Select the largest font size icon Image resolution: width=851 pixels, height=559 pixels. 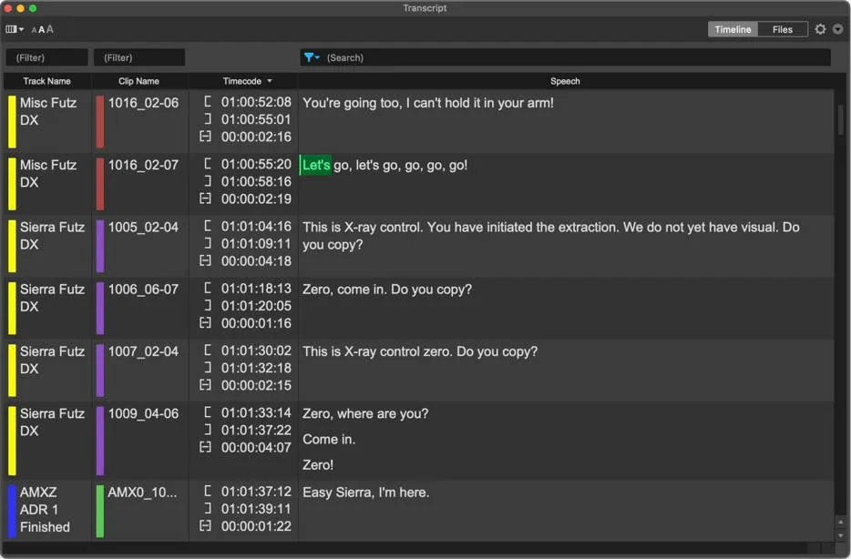50,28
